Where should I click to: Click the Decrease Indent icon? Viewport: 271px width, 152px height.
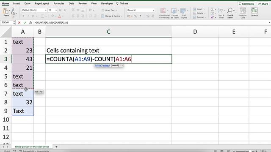[x=90, y=16]
